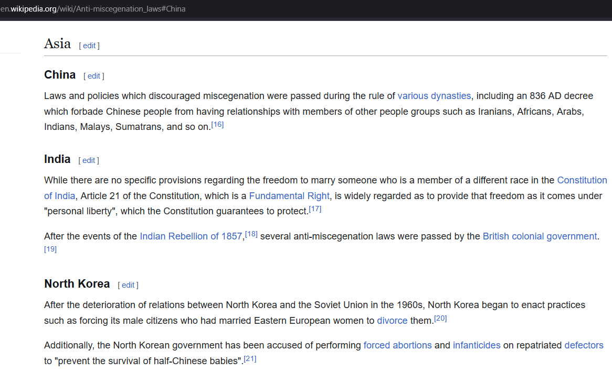Image resolution: width=612 pixels, height=372 pixels.
Task: Open citation reference [17]
Action: pos(315,209)
